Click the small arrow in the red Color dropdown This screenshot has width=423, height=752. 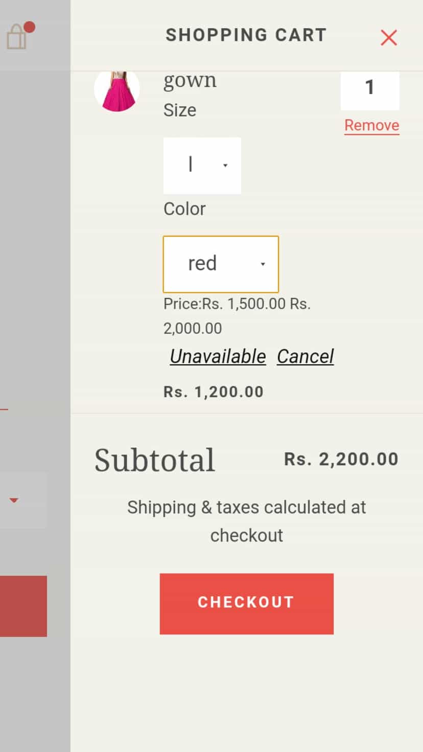click(263, 264)
